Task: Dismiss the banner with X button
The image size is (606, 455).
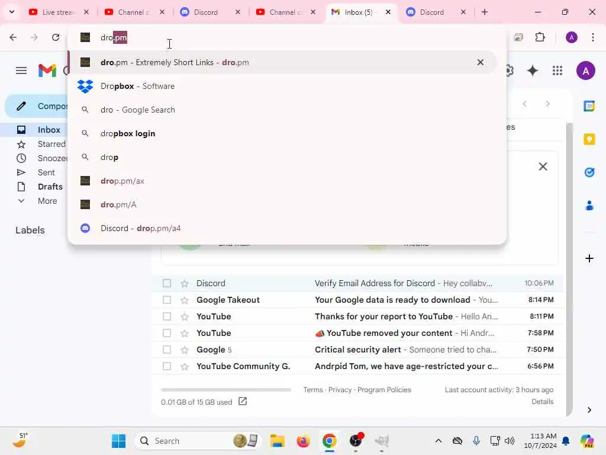Action: 543,166
